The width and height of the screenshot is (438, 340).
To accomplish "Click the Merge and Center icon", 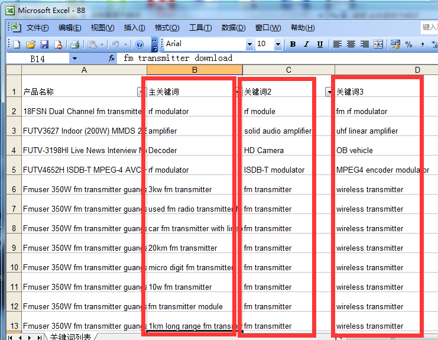I will tap(378, 44).
